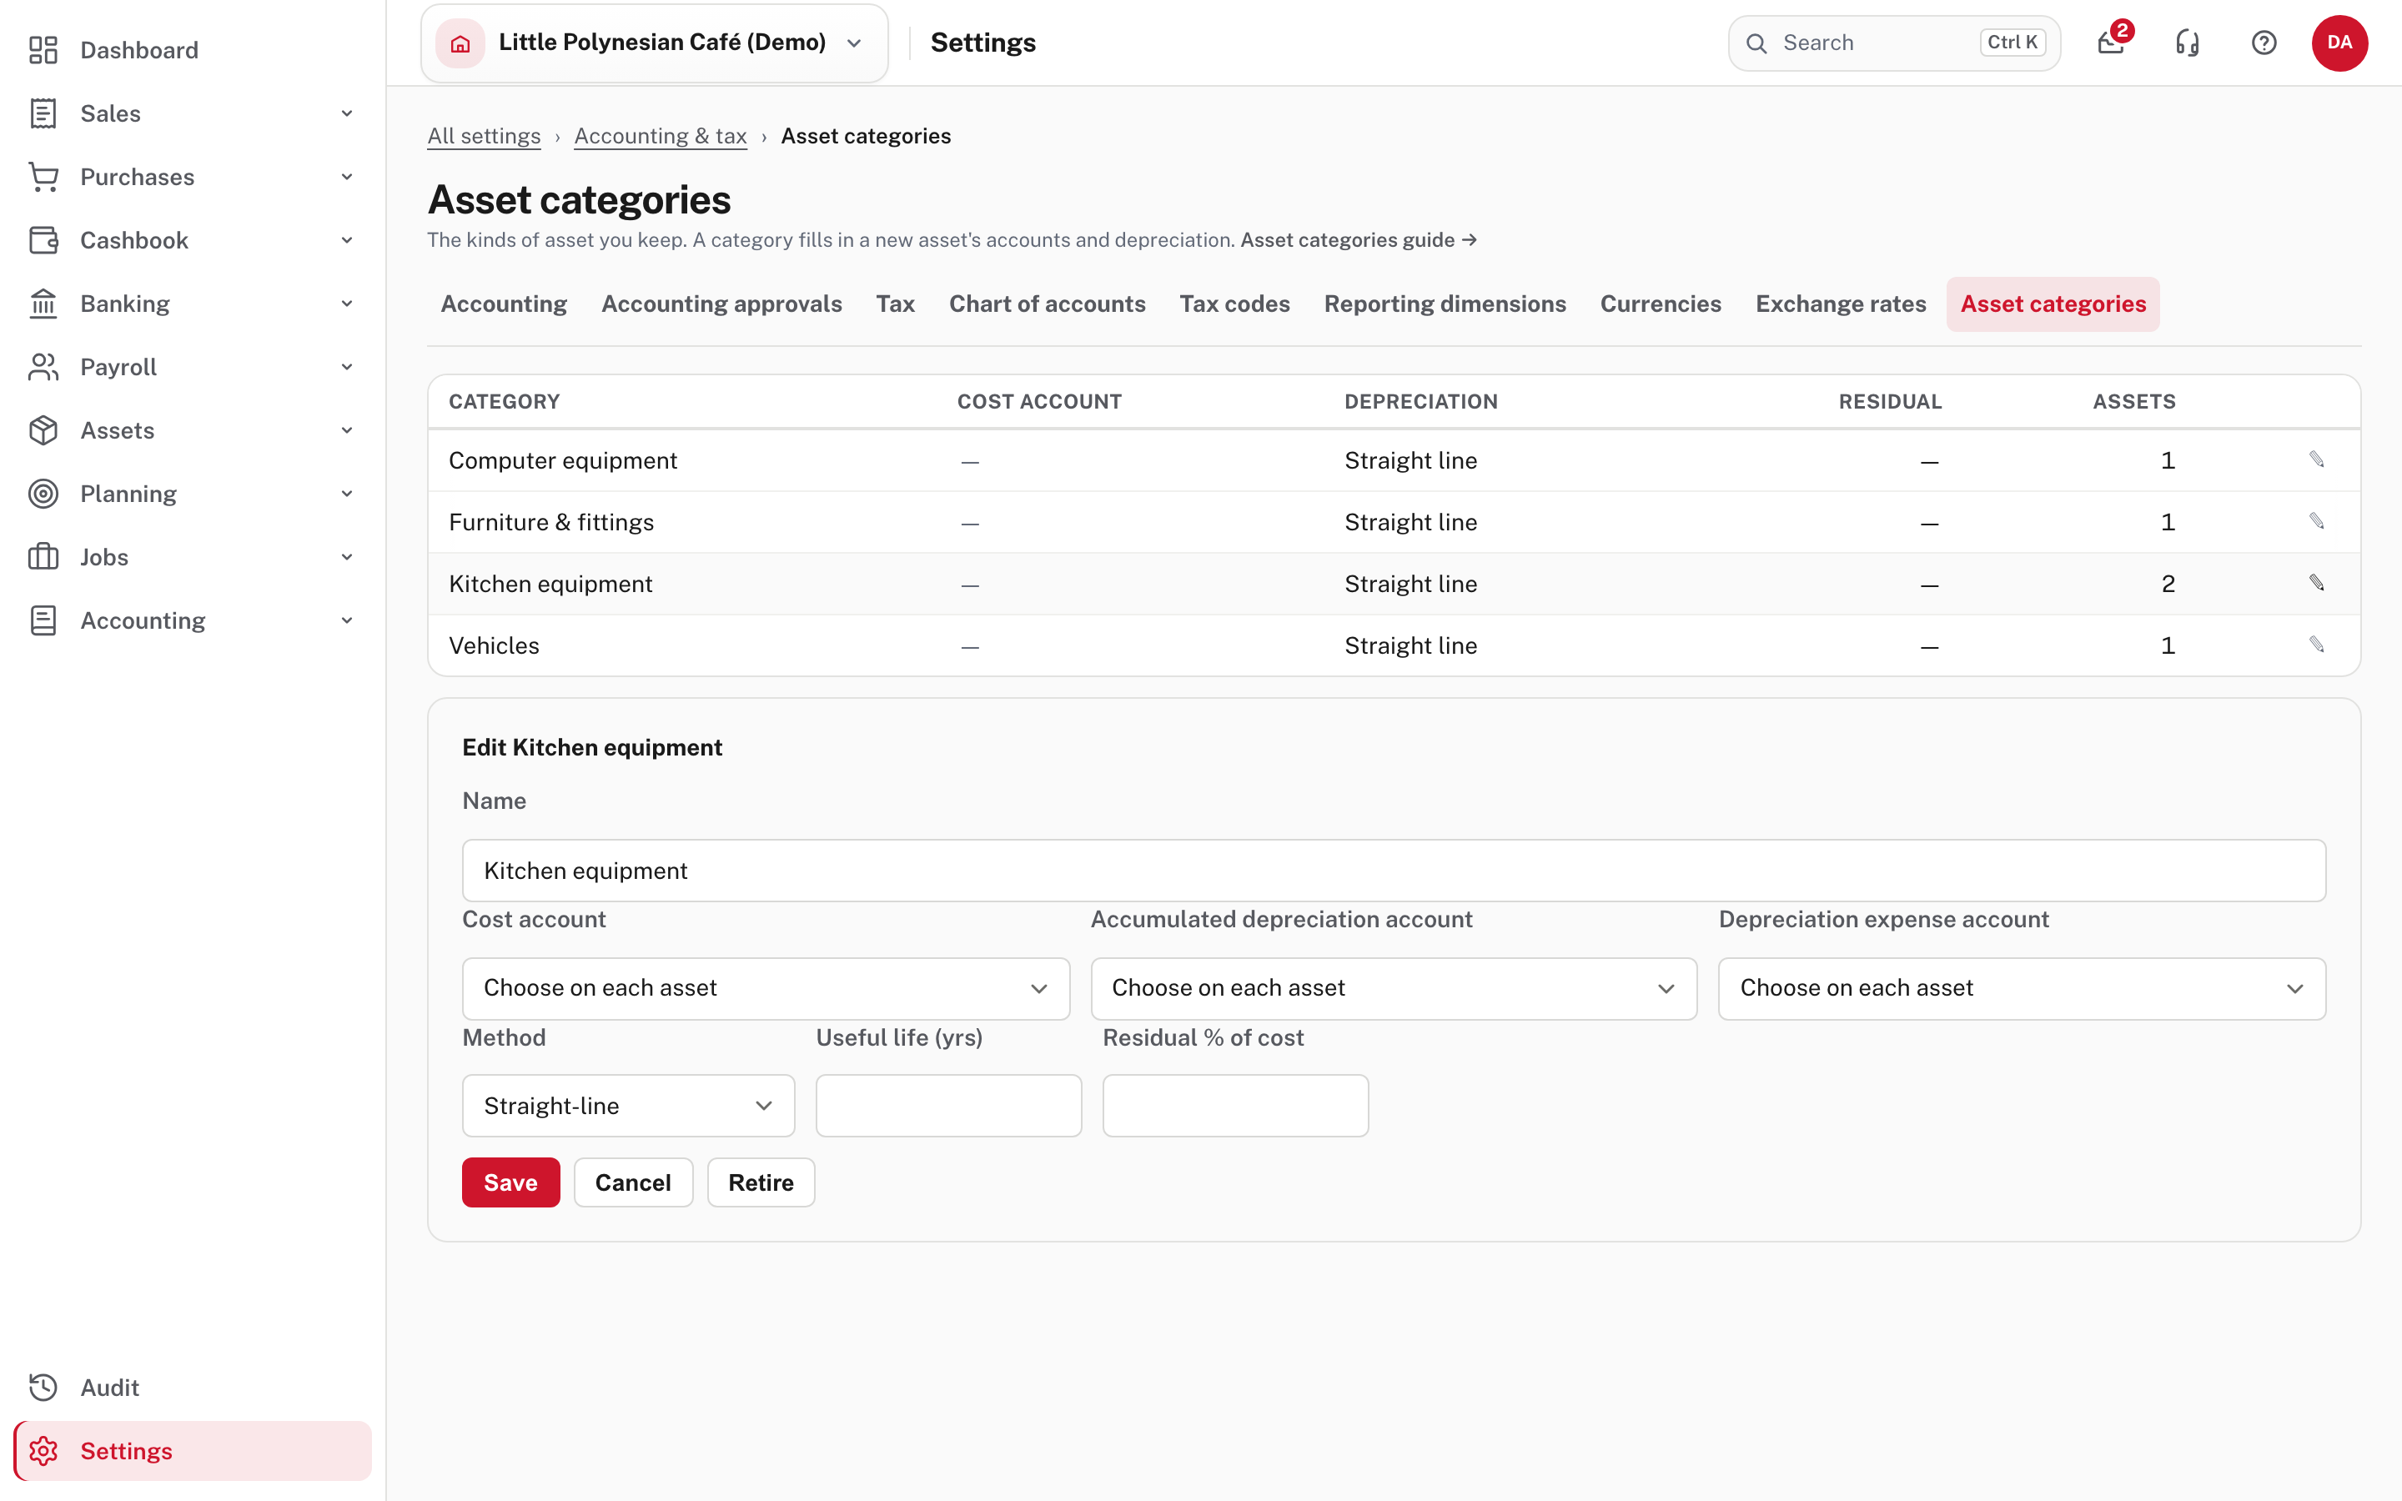Expand the Assets sidebar chevron
The image size is (2402, 1501).
point(348,431)
